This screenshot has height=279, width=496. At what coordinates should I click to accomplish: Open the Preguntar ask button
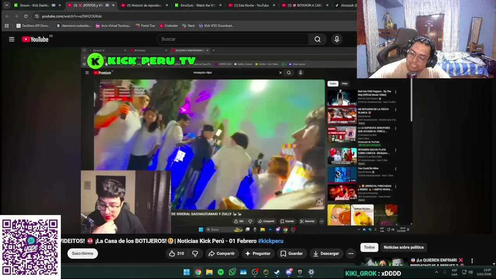(257, 253)
